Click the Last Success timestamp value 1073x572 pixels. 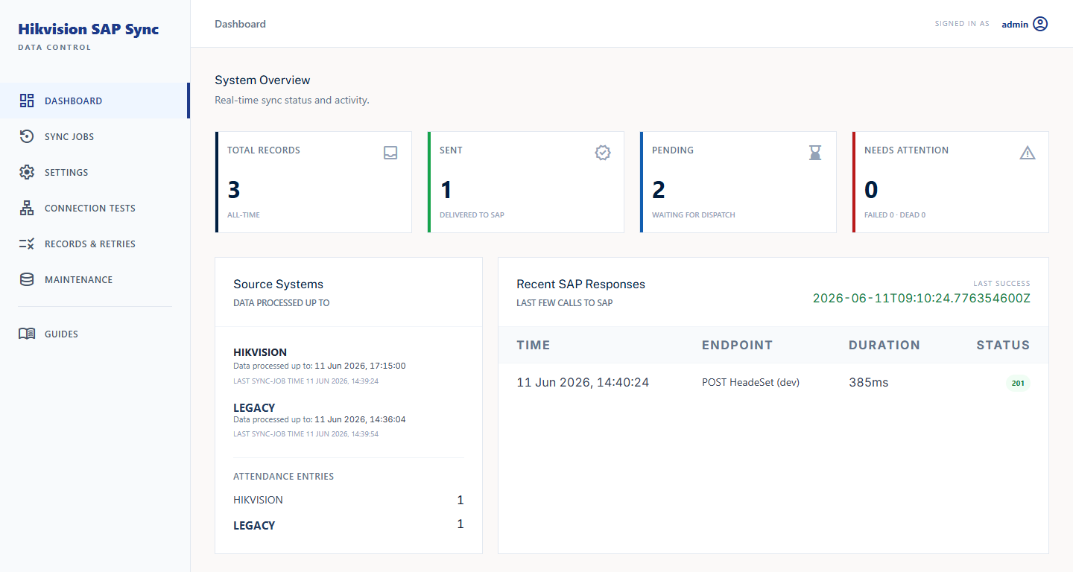[922, 299]
